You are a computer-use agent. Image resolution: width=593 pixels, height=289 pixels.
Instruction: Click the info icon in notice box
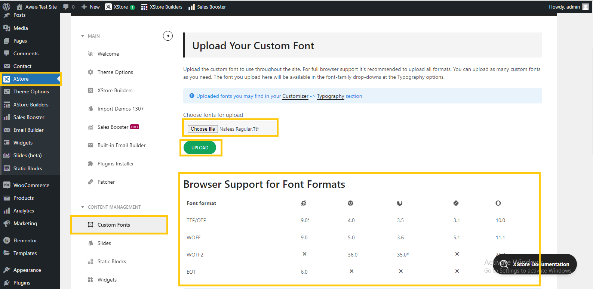(192, 96)
